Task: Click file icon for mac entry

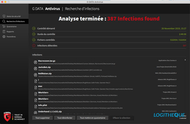Action: (x=35, y=88)
